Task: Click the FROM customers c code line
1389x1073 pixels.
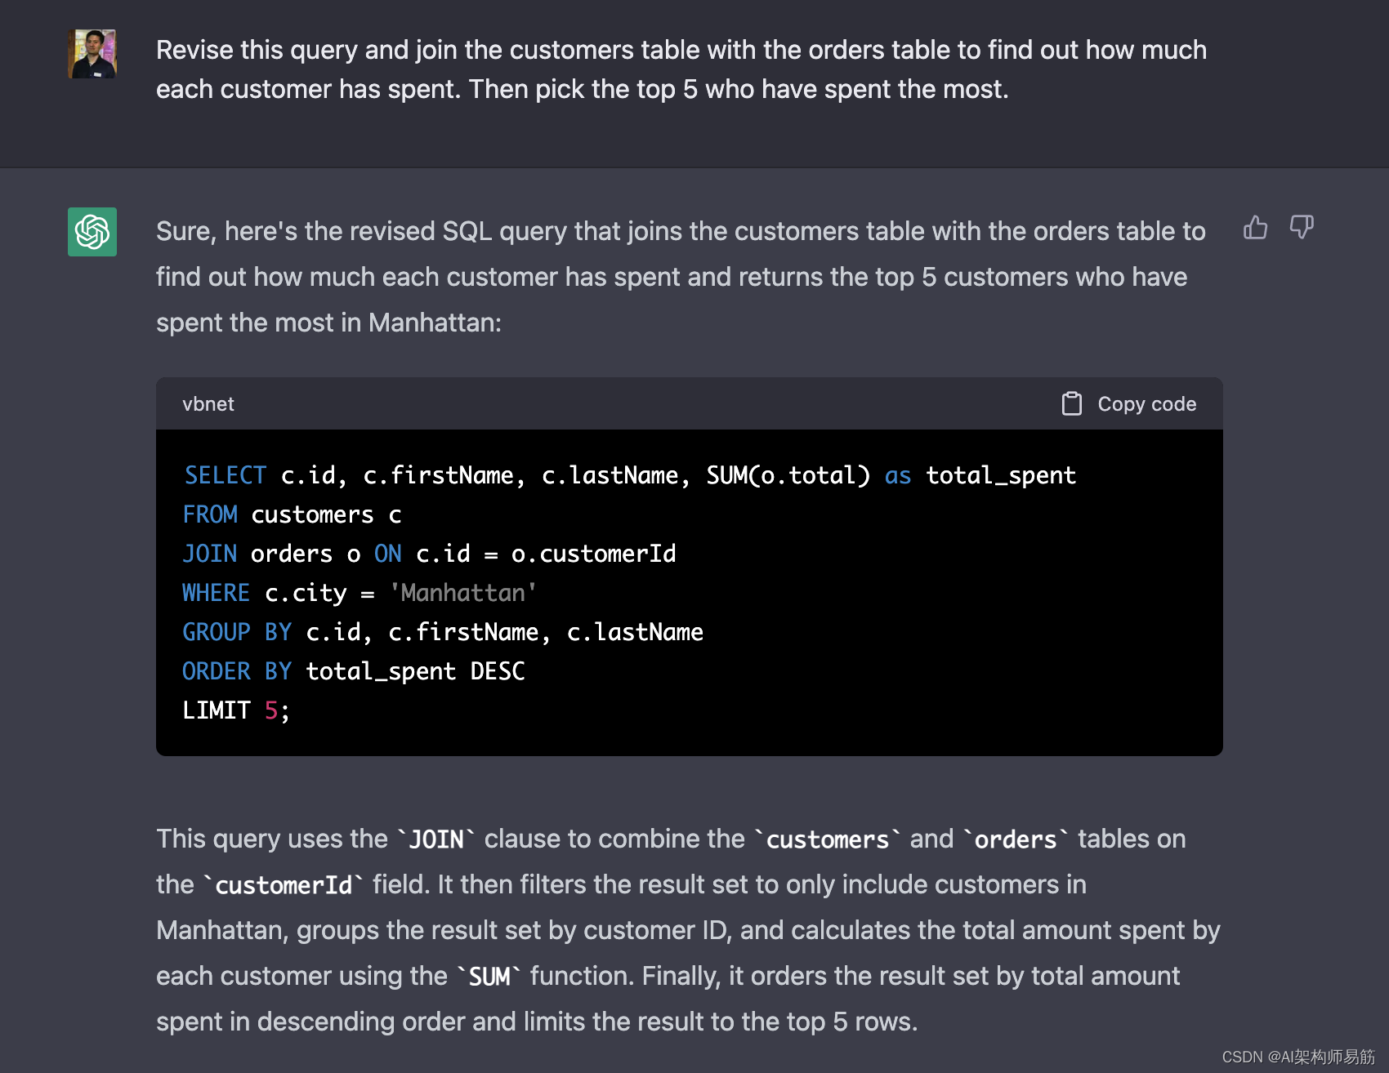Action: point(293,514)
